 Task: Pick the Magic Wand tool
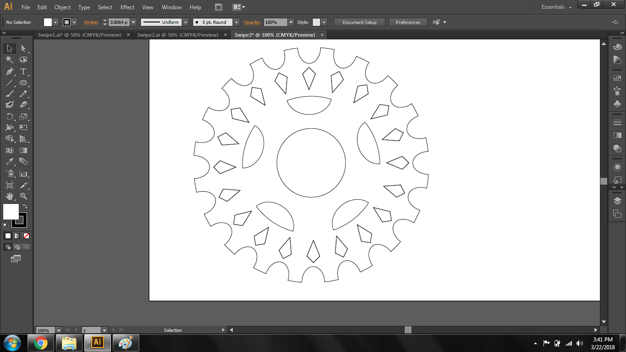(10, 60)
